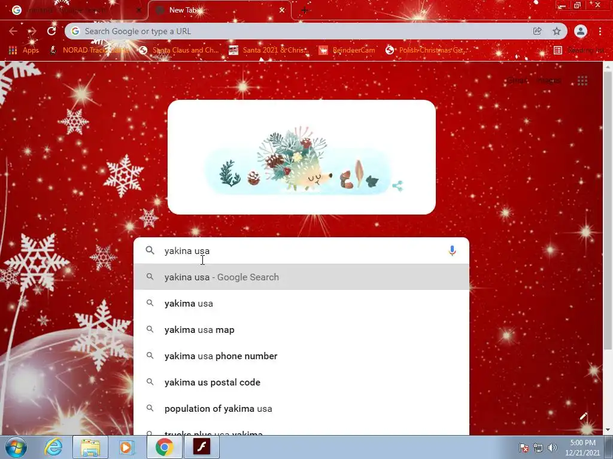Open a new tab with plus button

305,11
